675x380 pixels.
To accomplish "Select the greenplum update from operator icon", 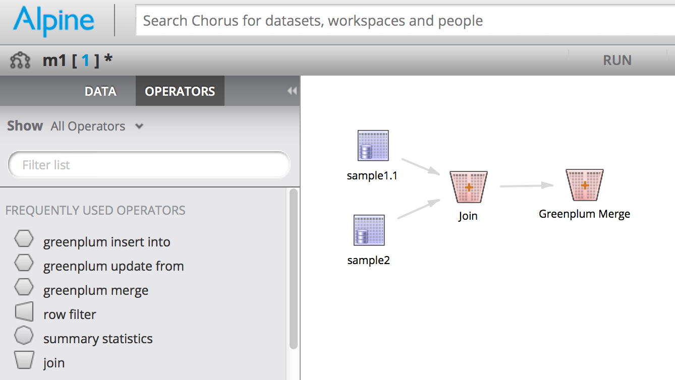I will coord(24,263).
